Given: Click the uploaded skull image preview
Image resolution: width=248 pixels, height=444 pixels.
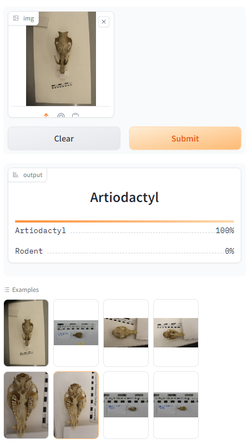Looking at the screenshot, I should click(61, 59).
